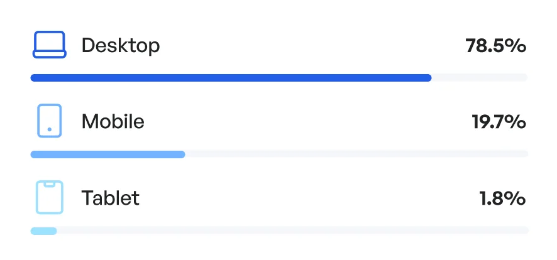This screenshot has width=557, height=260.
Task: Click the dark blue filled Desktop bar
Action: click(x=231, y=78)
